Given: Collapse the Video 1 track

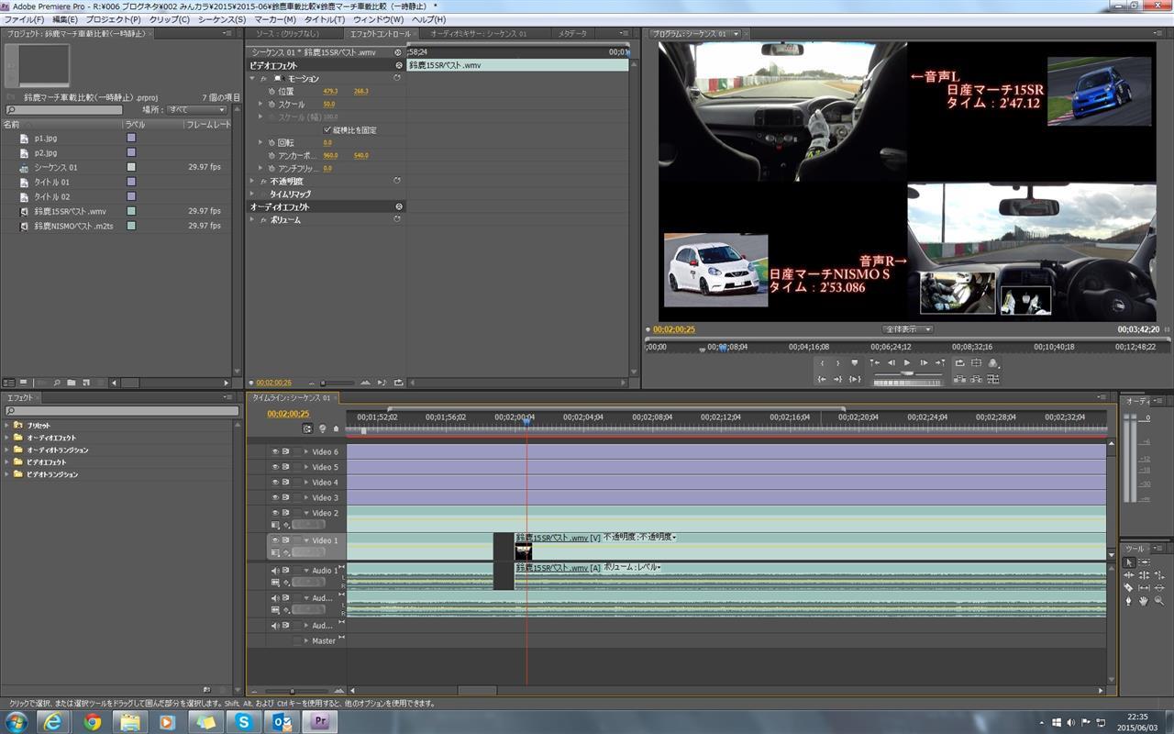Looking at the screenshot, I should [306, 540].
